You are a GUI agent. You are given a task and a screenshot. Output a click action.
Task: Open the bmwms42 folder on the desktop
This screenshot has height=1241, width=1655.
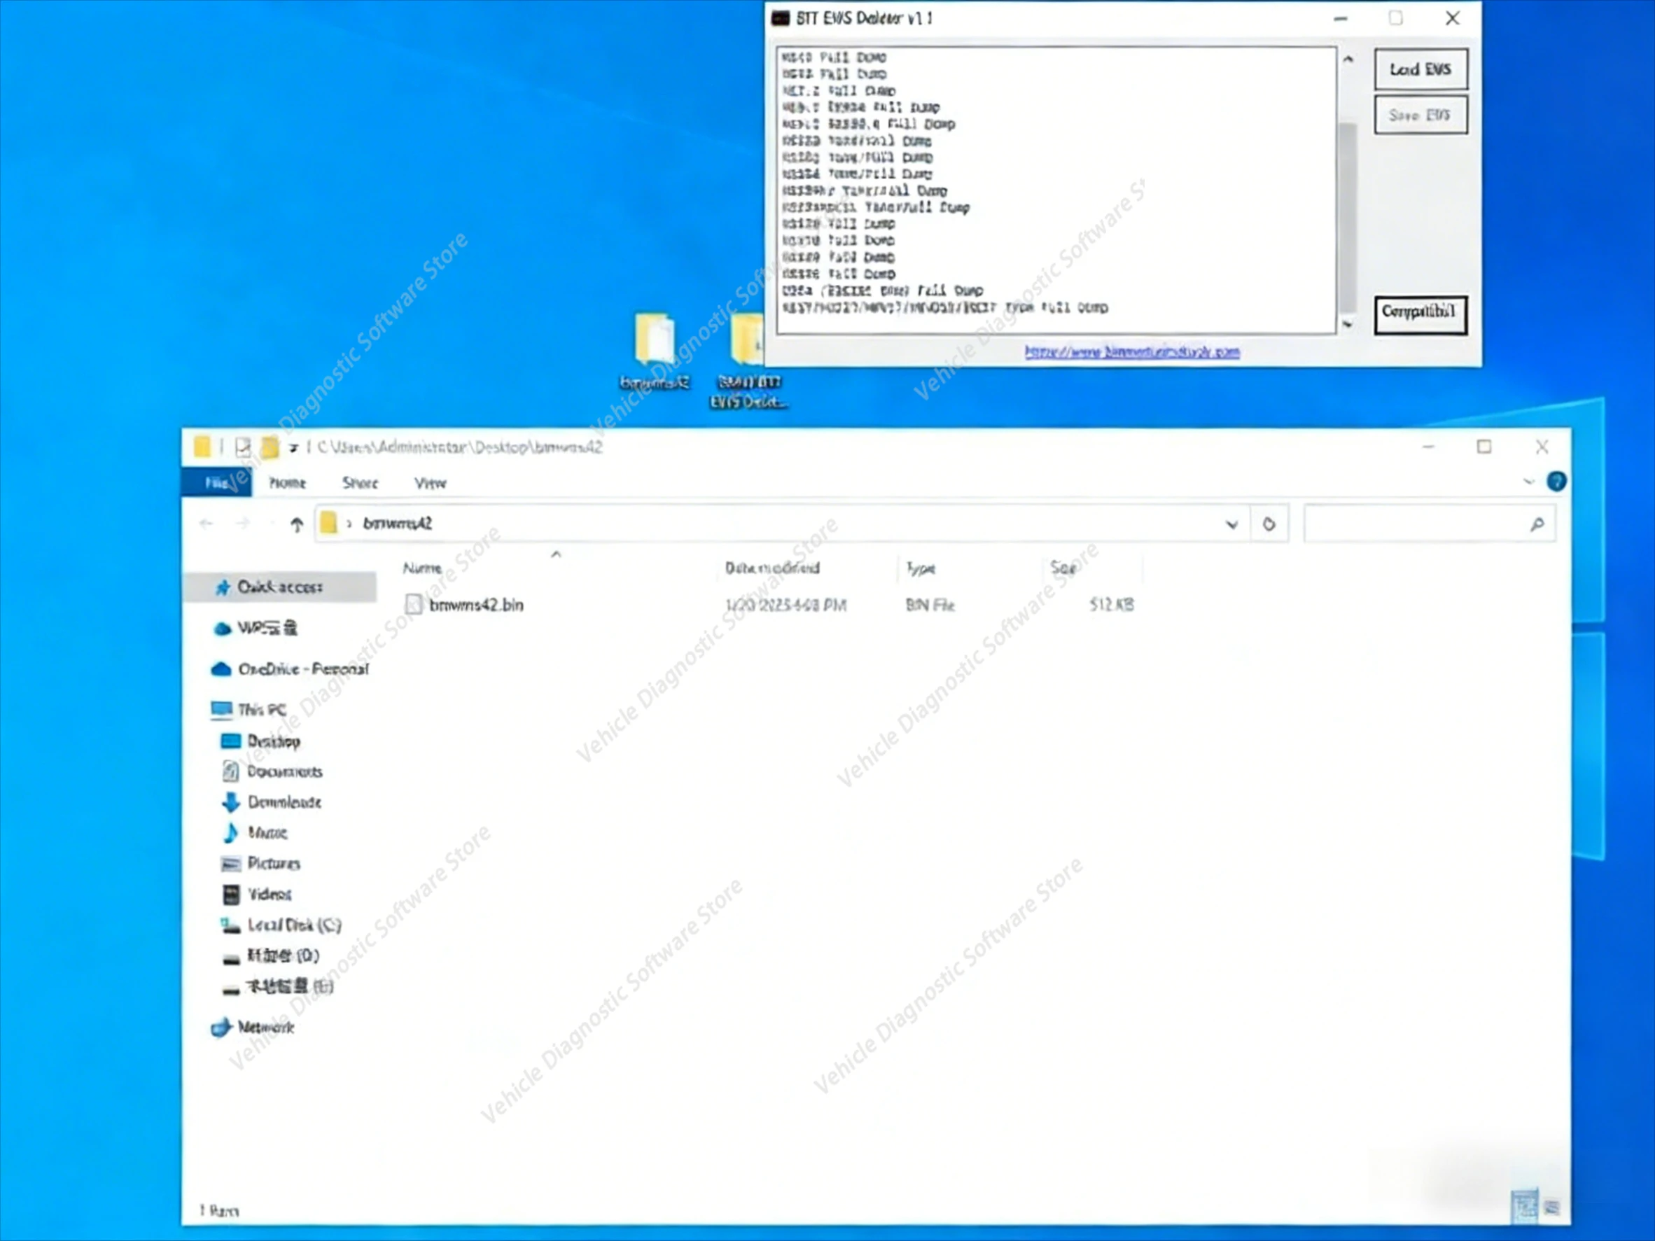pyautogui.click(x=655, y=353)
